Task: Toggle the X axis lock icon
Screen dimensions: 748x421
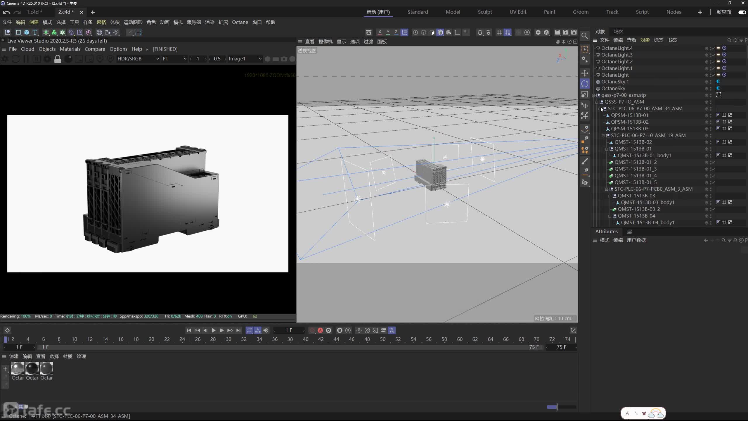Action: [x=380, y=32]
